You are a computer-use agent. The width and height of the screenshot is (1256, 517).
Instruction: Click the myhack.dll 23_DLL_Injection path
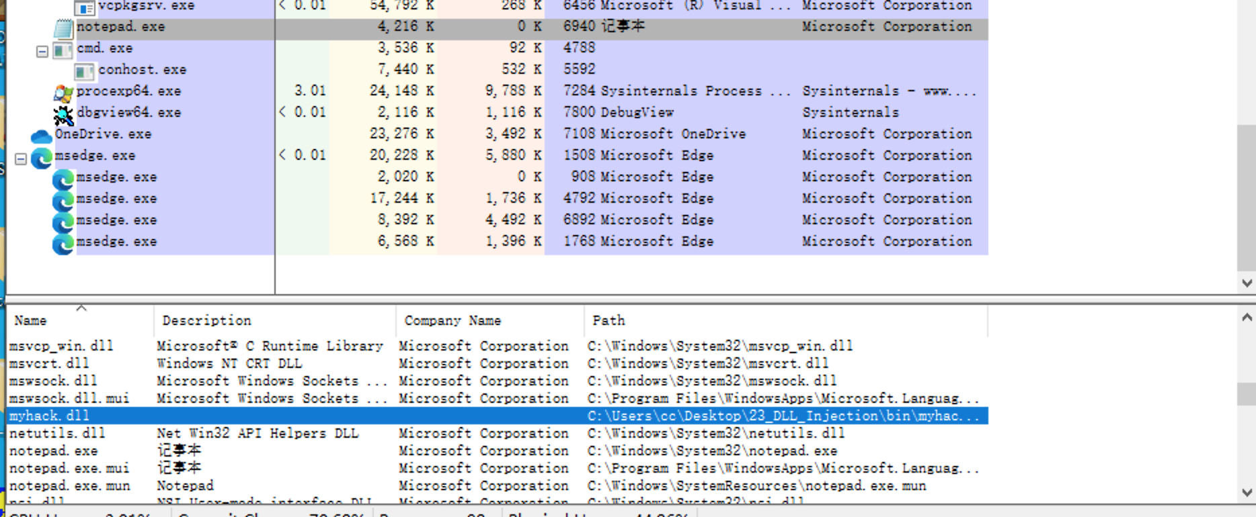pos(783,416)
